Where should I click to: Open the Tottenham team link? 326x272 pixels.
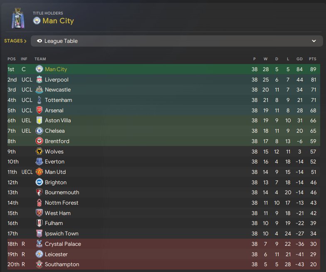tap(58, 100)
